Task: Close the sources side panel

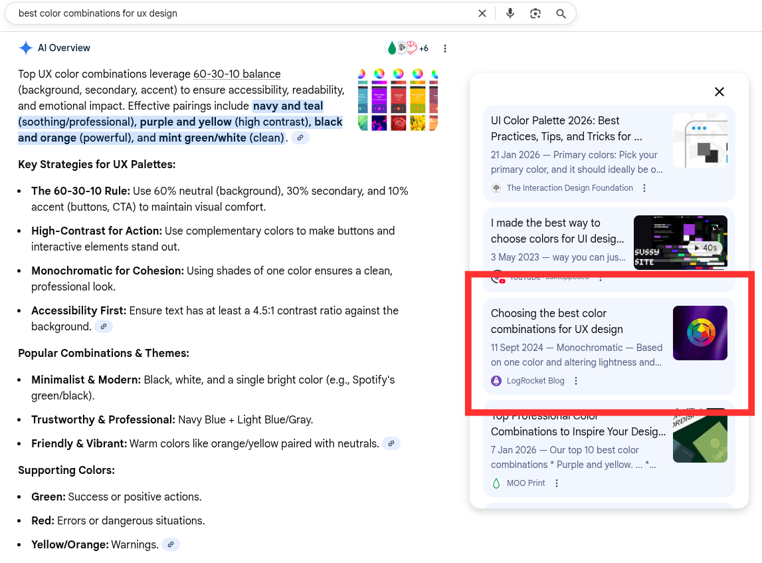Action: pos(719,92)
